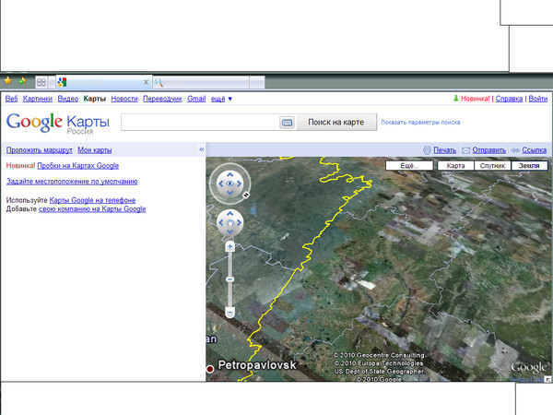Screen dimensions: 553x415
Task: Open the on-screen keyboard icon
Action: coord(287,123)
